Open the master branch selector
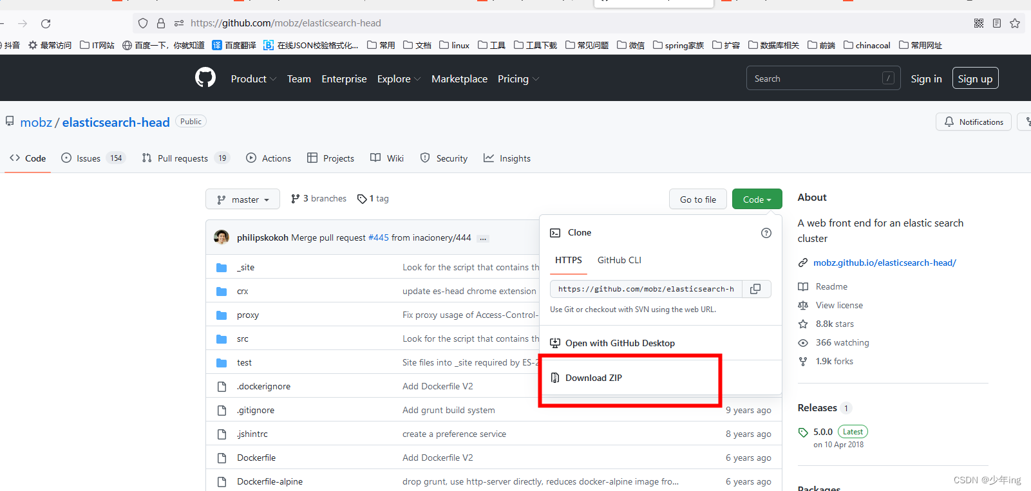The height and width of the screenshot is (491, 1031). point(243,199)
